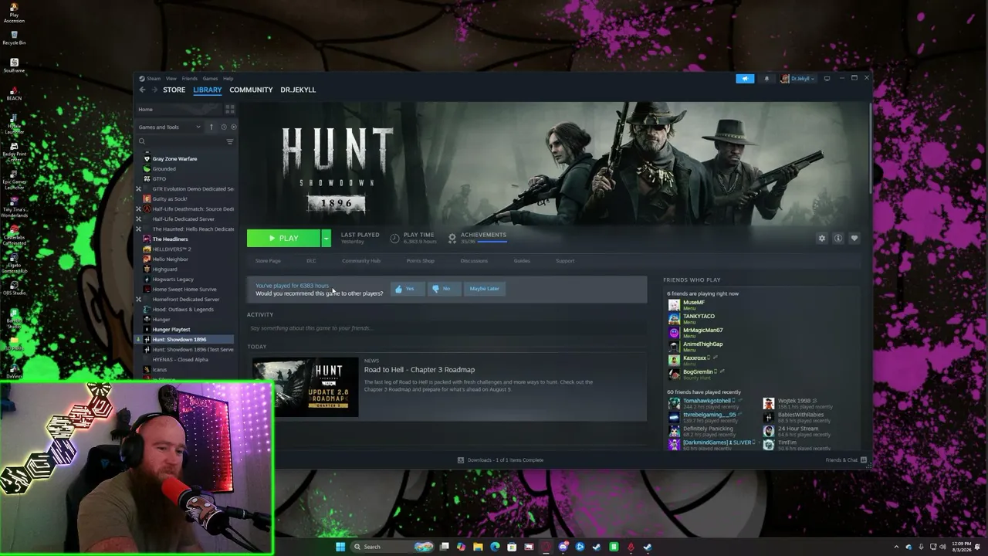Sort library with the up-arrow icon
This screenshot has width=988, height=556.
[x=211, y=127]
